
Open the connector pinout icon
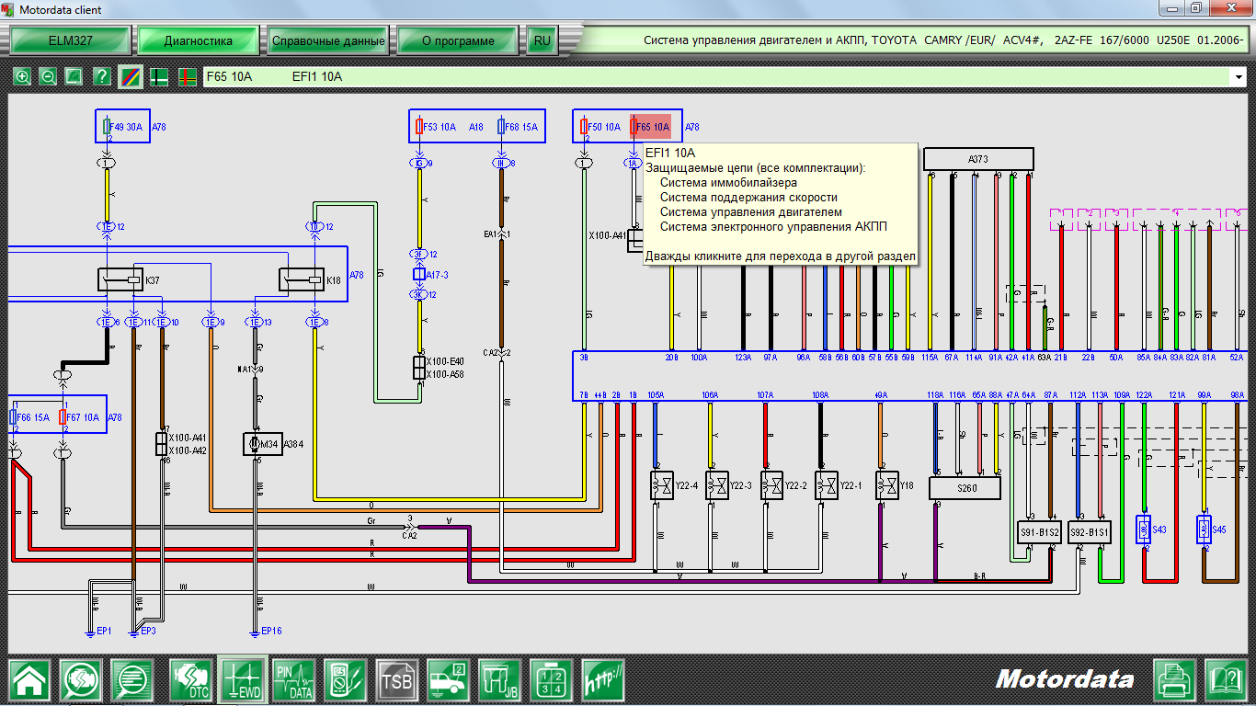click(551, 680)
